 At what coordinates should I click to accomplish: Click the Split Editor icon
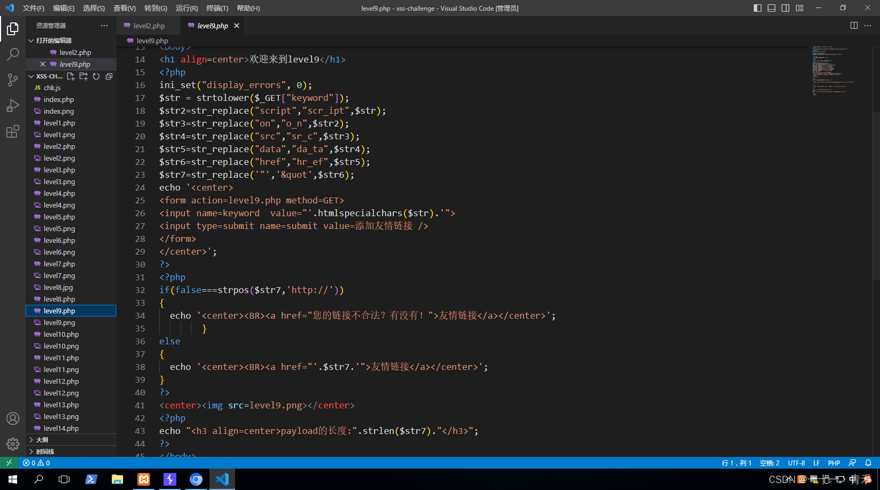(854, 26)
